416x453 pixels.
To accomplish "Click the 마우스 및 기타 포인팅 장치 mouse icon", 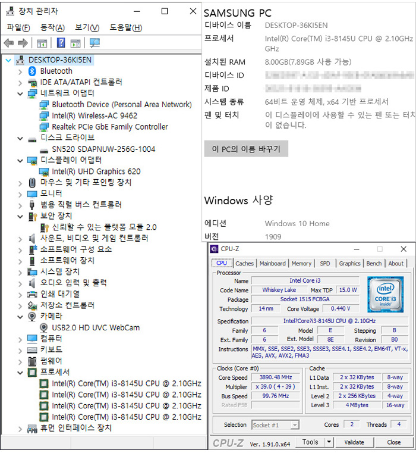I will [32, 183].
